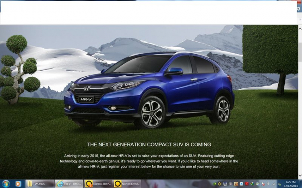Image resolution: width=302 pixels, height=188 pixels.
Task: Click the red Adobe Acrobat tray icon
Action: (247, 184)
